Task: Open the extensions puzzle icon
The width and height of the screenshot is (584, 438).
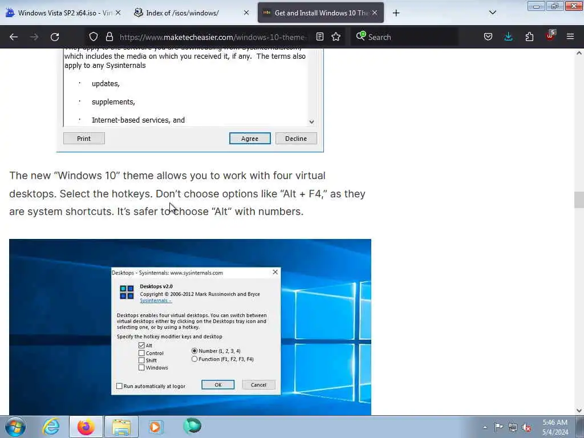Action: tap(529, 36)
